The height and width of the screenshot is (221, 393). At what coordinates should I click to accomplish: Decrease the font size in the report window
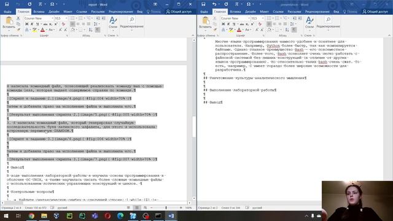66,30
